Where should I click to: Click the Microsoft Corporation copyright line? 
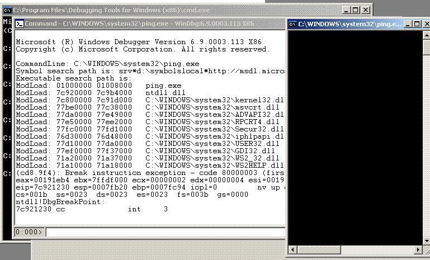(143, 49)
